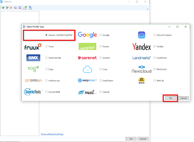The height and width of the screenshot is (142, 194).
Task: Pick the mailbox.org radio option
Action: pyautogui.click(x=46, y=80)
